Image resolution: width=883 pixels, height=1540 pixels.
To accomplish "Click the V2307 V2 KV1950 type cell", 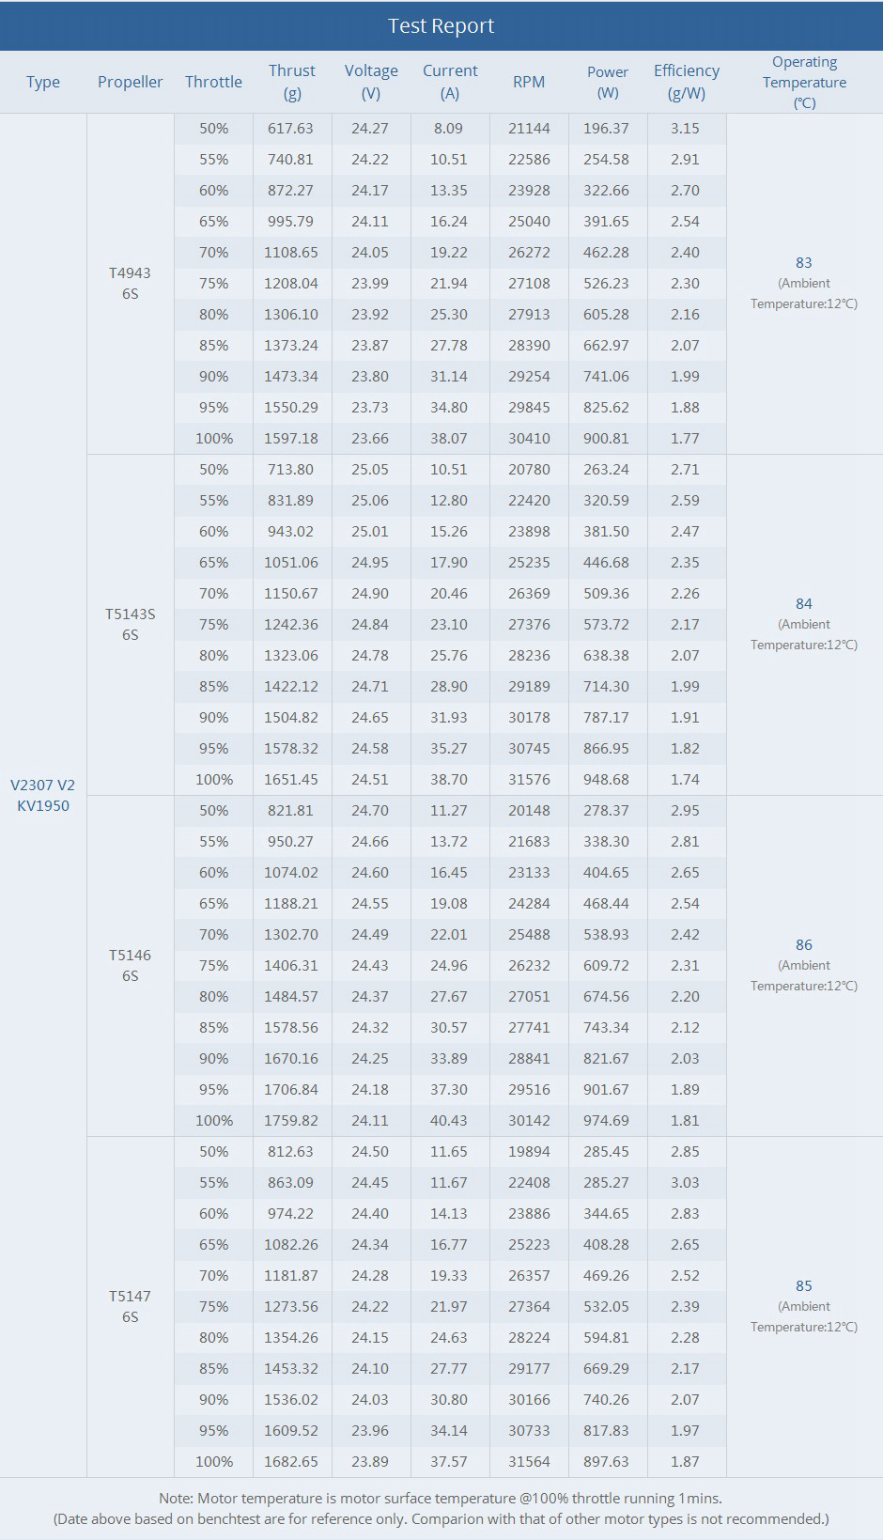I will point(43,795).
